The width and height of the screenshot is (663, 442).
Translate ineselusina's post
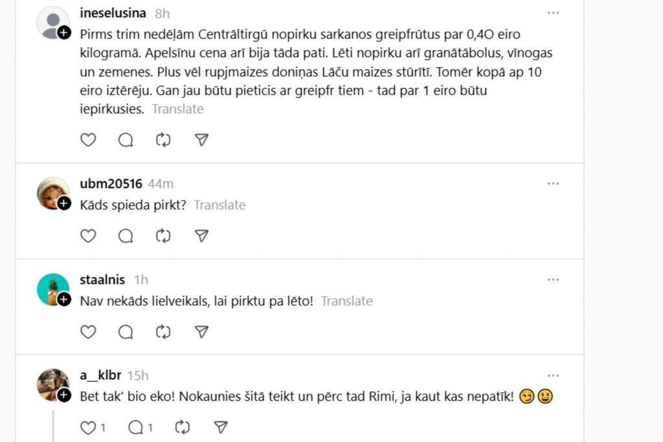[x=177, y=109]
